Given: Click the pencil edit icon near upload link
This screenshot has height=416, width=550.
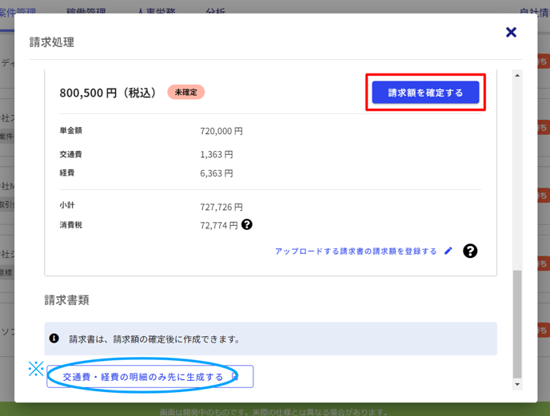Looking at the screenshot, I should (448, 251).
